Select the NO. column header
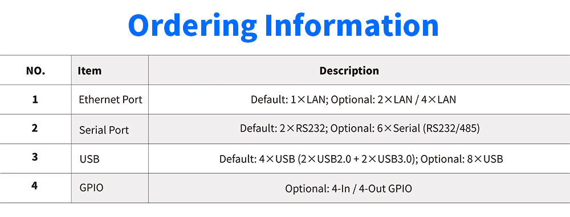The width and height of the screenshot is (570, 217). 35,70
